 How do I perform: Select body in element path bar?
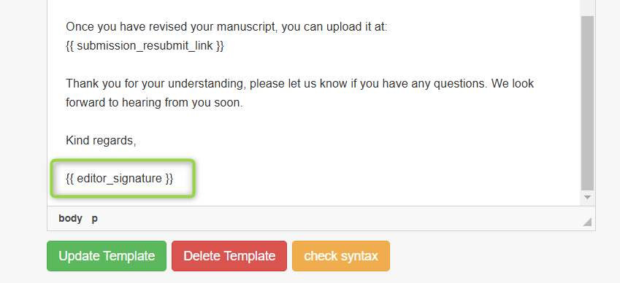tap(70, 218)
